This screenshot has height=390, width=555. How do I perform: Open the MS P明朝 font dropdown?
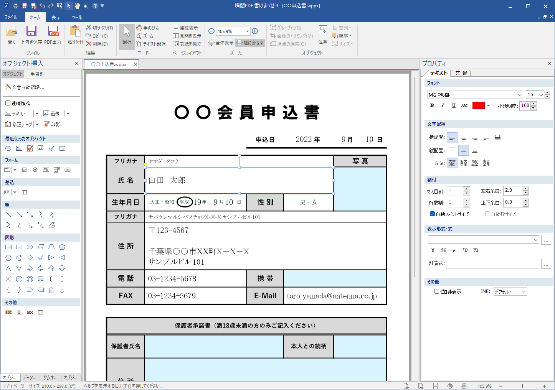(520, 95)
